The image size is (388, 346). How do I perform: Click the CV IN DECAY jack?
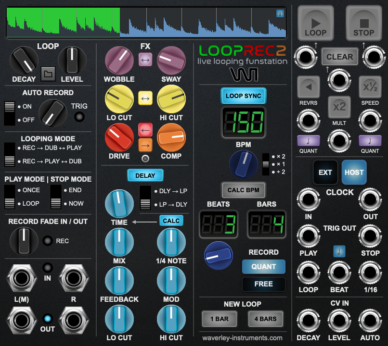(x=308, y=321)
